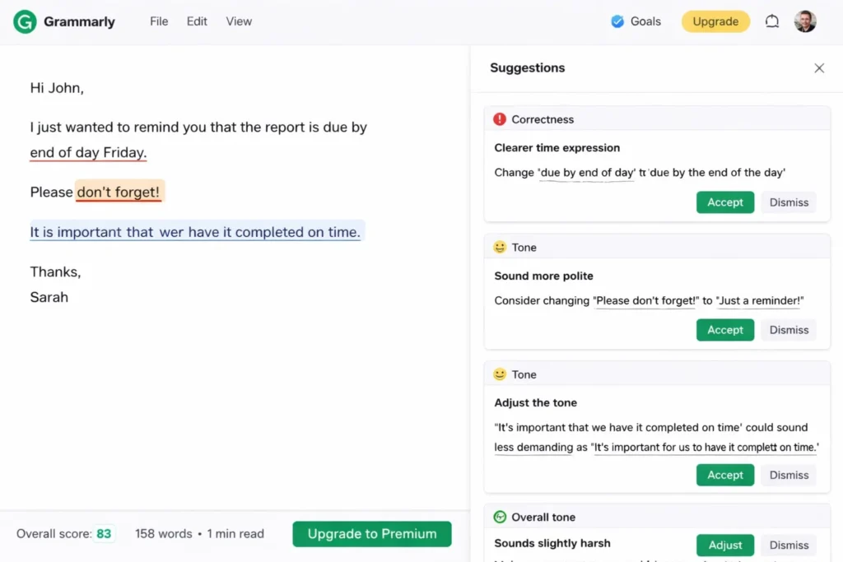843x562 pixels.
Task: Accept the 'Adjust the tone' suggestion
Action: coord(724,475)
